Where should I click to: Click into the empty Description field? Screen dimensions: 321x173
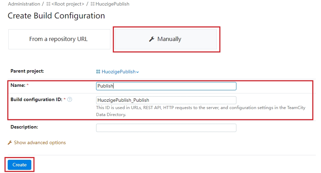[x=166, y=128]
